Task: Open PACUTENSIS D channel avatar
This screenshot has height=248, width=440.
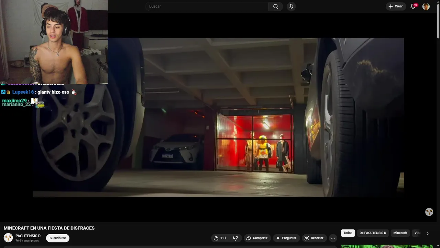Action: coord(8,238)
